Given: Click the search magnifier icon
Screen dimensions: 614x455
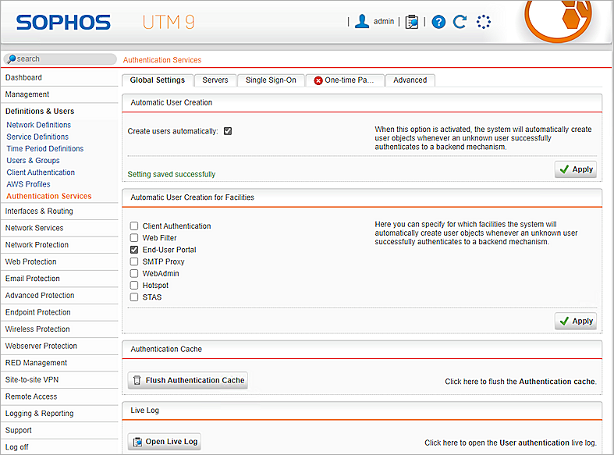Looking at the screenshot, I should click(x=12, y=59).
